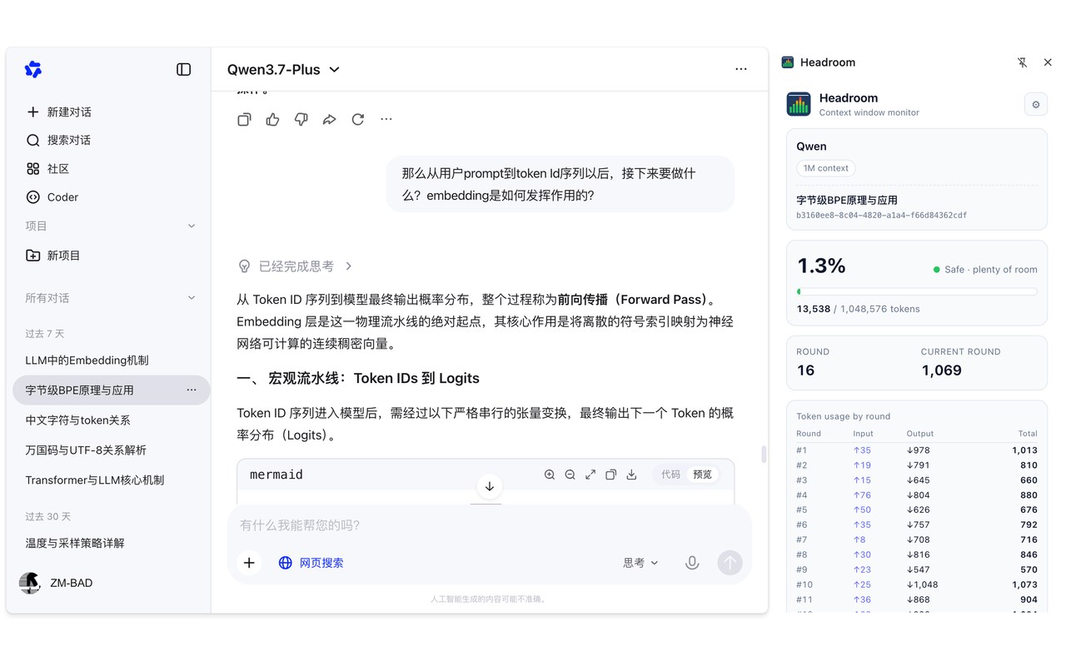Click the Safe · plenty of room status
1066x666 pixels.
985,270
